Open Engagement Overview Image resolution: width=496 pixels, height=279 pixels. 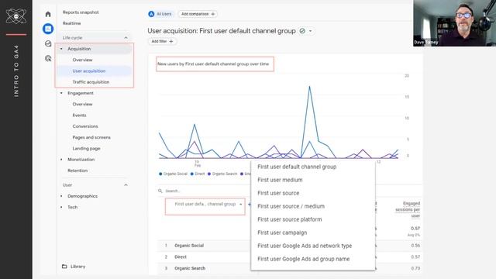tap(82, 104)
